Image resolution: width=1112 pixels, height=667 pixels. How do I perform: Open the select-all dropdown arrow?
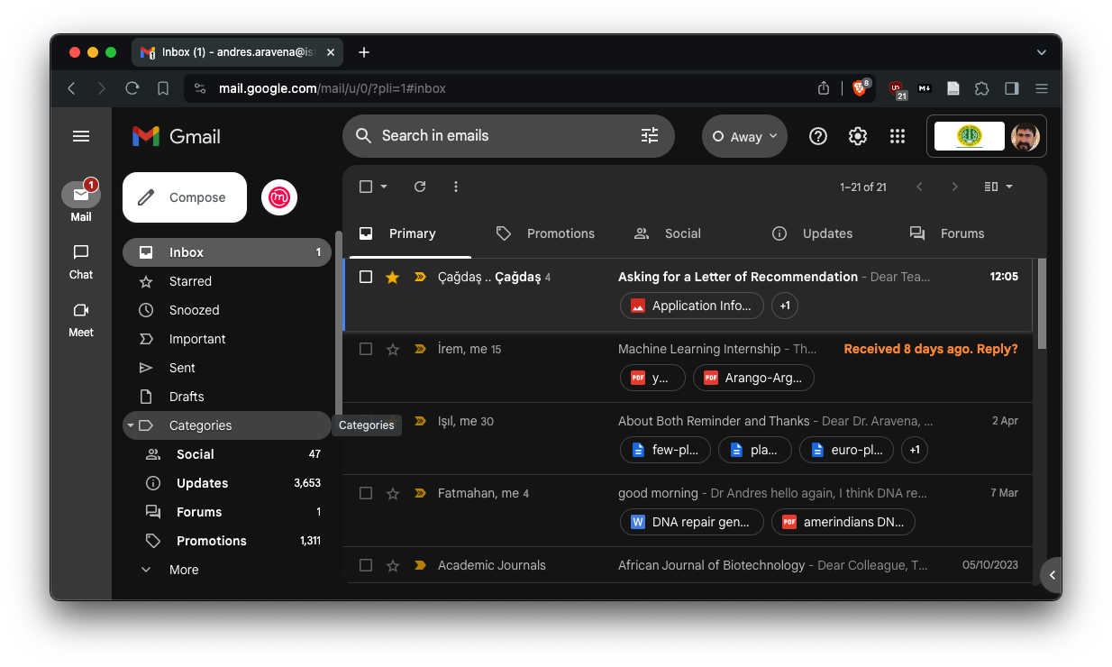(x=384, y=187)
